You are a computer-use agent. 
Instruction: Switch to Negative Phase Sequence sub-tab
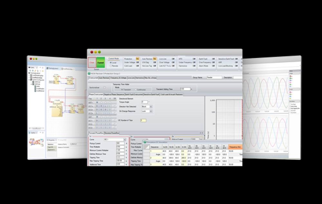114,94
